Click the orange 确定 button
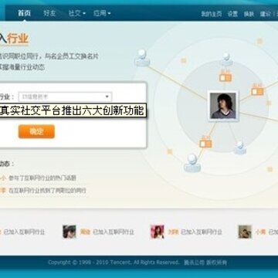This screenshot has height=278, width=278. click(36, 131)
